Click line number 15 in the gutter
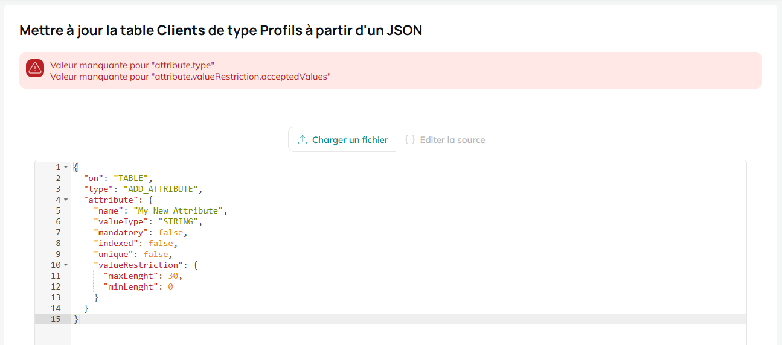This screenshot has width=782, height=345. 56,319
